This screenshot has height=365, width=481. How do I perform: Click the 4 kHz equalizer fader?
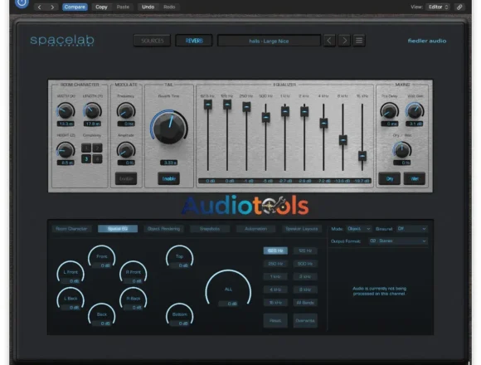click(x=323, y=123)
